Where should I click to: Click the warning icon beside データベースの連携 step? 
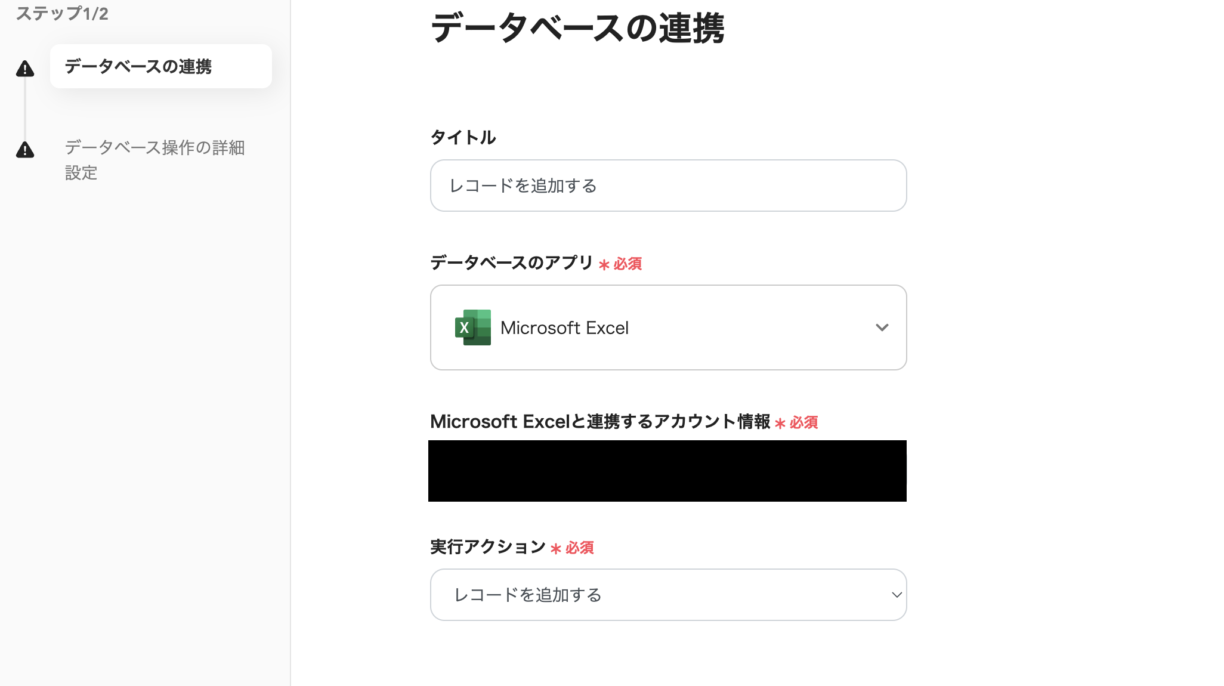pos(25,69)
